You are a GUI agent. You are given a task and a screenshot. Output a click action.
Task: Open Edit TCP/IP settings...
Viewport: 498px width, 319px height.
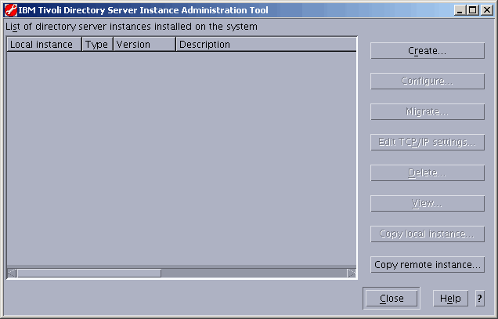pos(427,143)
